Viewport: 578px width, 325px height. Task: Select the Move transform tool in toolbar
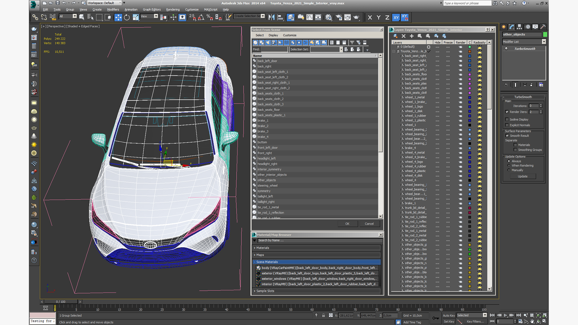click(118, 17)
